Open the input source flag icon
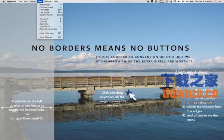Screen dimensions: 224x140 (x=183, y=1)
